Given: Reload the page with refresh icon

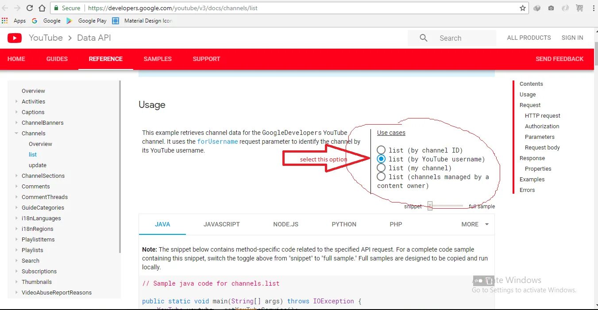Looking at the screenshot, I should (30, 8).
